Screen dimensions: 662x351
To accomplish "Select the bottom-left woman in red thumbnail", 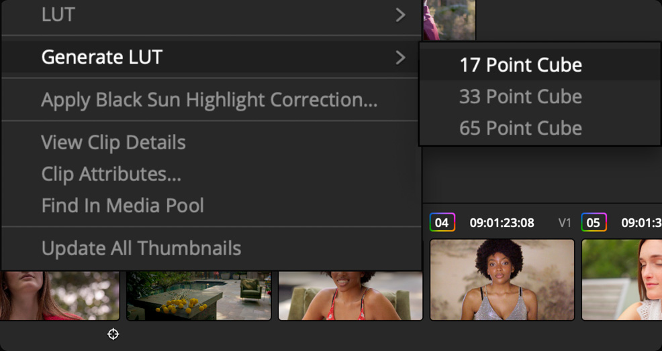I will (x=59, y=295).
